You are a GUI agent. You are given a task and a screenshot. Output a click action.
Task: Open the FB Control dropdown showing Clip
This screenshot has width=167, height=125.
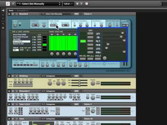65,25
